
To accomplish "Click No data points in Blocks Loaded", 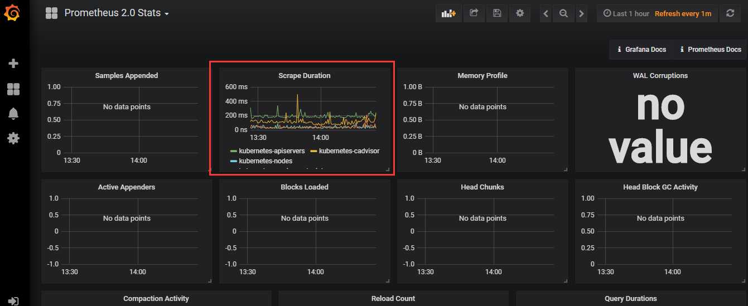I will click(x=305, y=218).
